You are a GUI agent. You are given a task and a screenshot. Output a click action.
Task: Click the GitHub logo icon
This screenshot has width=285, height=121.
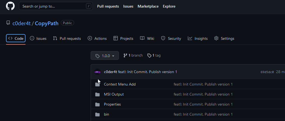point(10,6)
